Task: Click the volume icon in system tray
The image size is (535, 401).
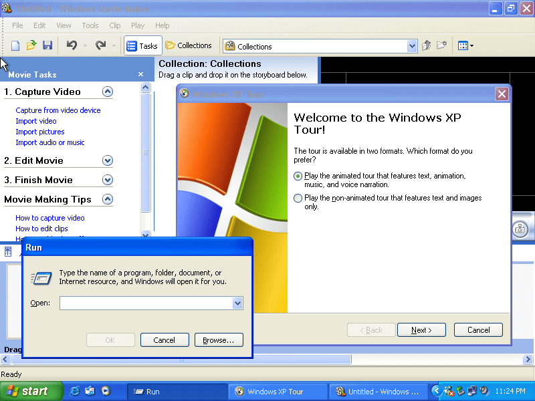Action: click(484, 391)
